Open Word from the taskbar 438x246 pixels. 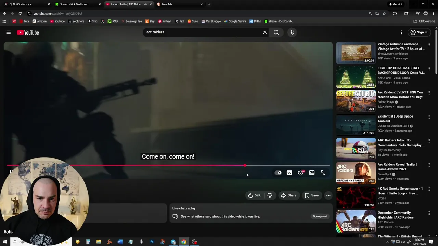tap(120, 242)
